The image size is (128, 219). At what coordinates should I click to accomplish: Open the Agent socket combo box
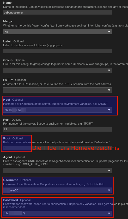tap(57, 171)
